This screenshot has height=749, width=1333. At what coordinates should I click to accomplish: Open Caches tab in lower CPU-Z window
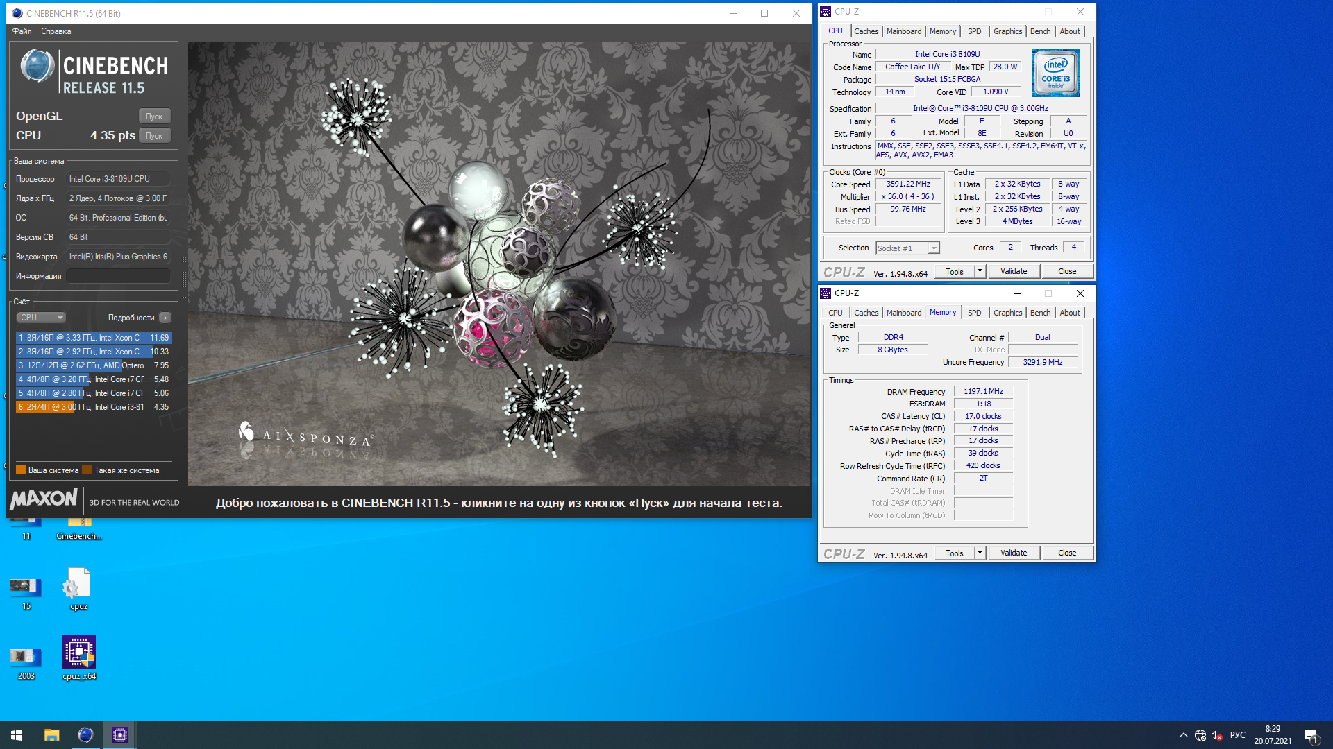tap(866, 313)
